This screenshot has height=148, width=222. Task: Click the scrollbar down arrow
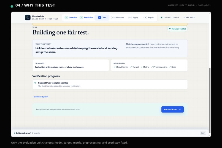click(210, 135)
